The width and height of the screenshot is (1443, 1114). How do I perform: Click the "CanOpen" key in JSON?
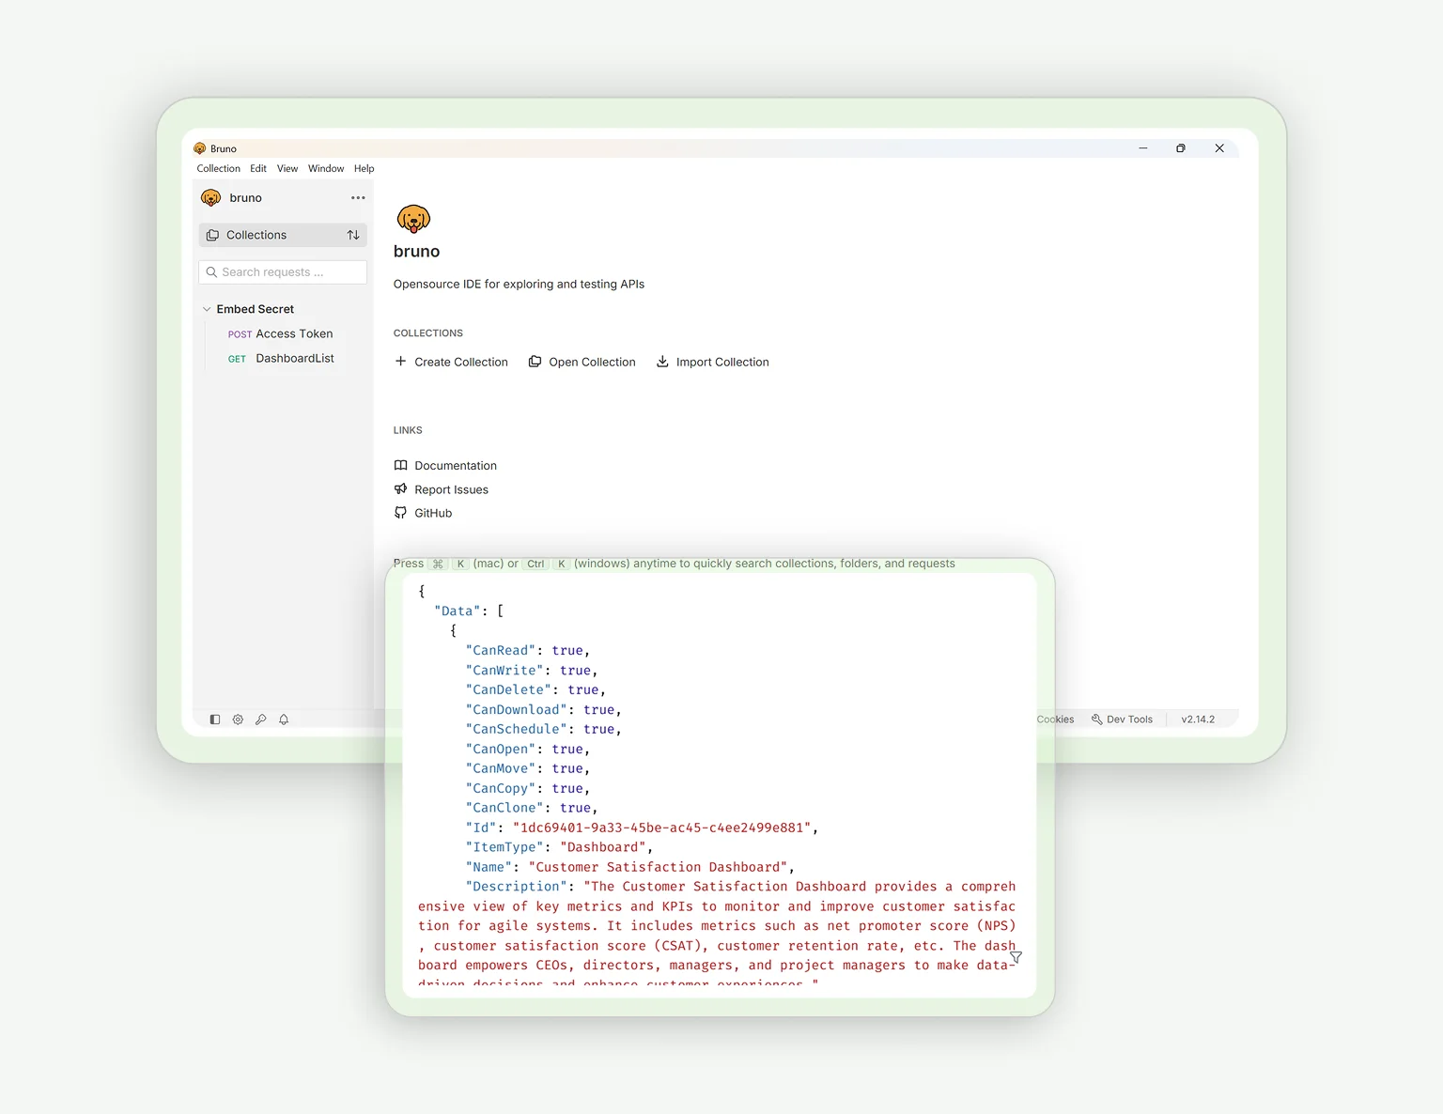(501, 749)
